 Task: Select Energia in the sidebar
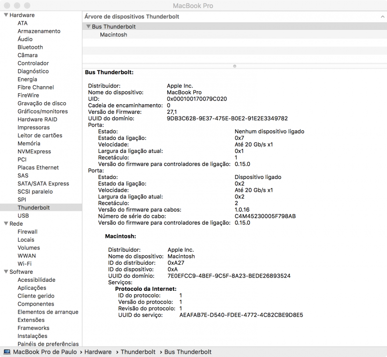click(x=27, y=79)
